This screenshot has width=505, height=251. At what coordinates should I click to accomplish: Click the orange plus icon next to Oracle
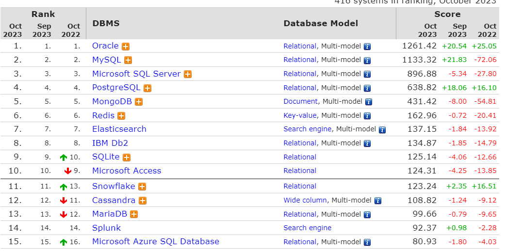tap(126, 47)
